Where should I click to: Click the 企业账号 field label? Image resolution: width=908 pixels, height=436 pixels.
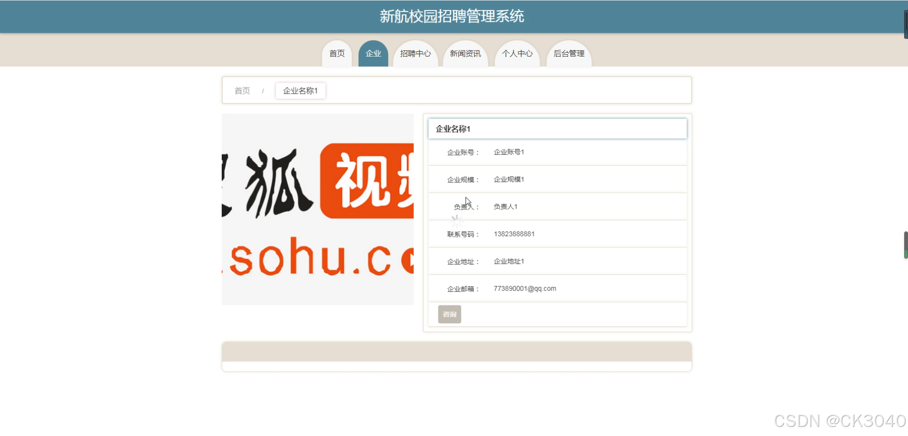click(463, 152)
